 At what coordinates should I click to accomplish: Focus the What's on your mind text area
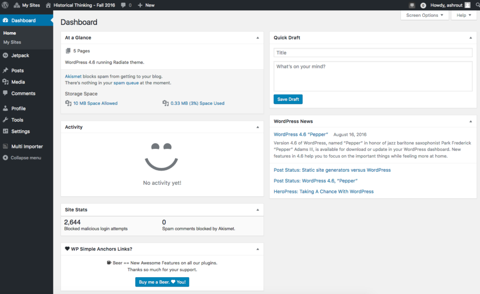pyautogui.click(x=373, y=76)
